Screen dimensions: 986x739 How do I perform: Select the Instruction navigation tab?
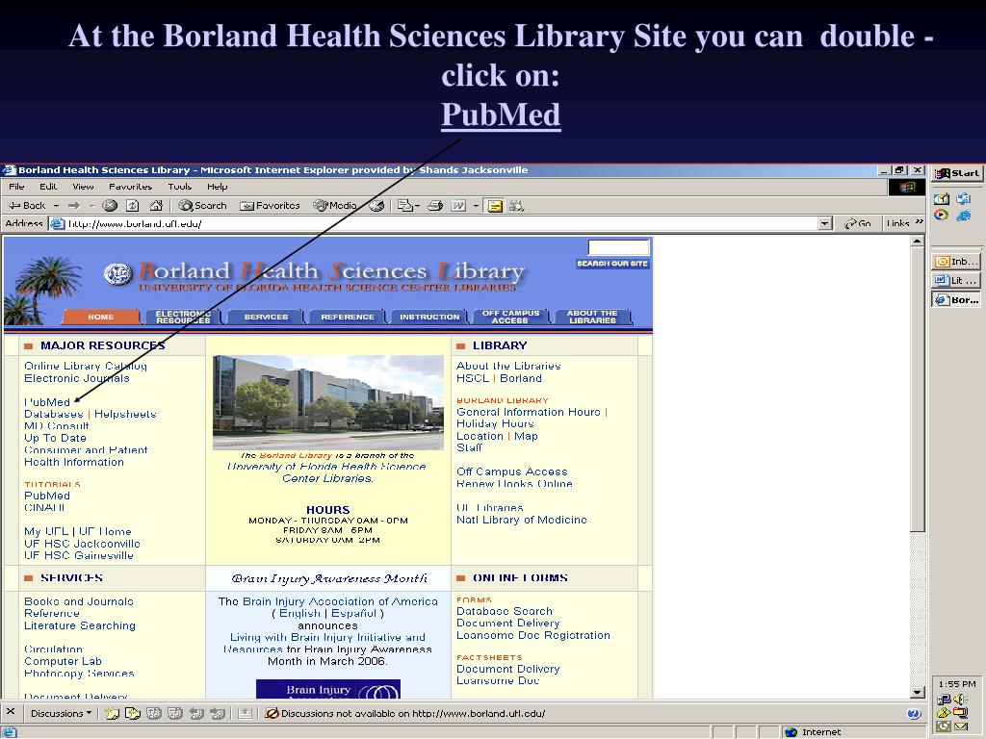(429, 317)
